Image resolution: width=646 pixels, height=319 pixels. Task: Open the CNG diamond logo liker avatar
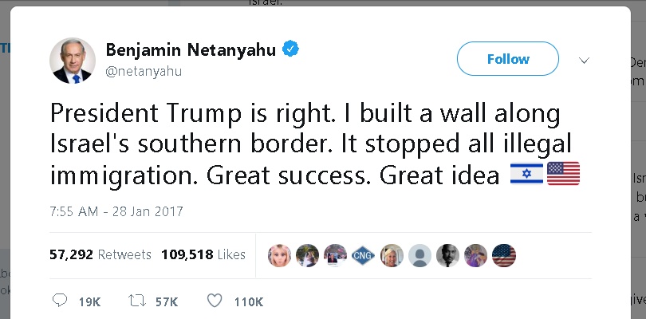coord(363,255)
